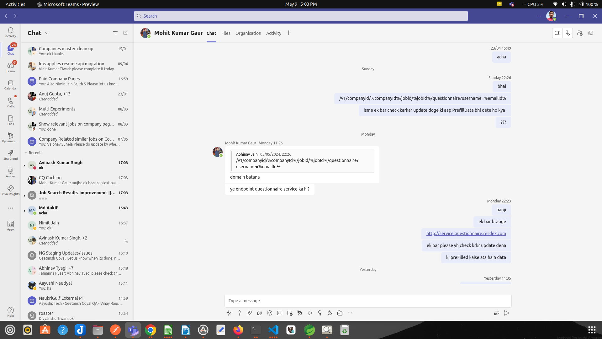Screen dimensions: 602x339
Task: Send the message with arrow icon
Action: point(507,313)
